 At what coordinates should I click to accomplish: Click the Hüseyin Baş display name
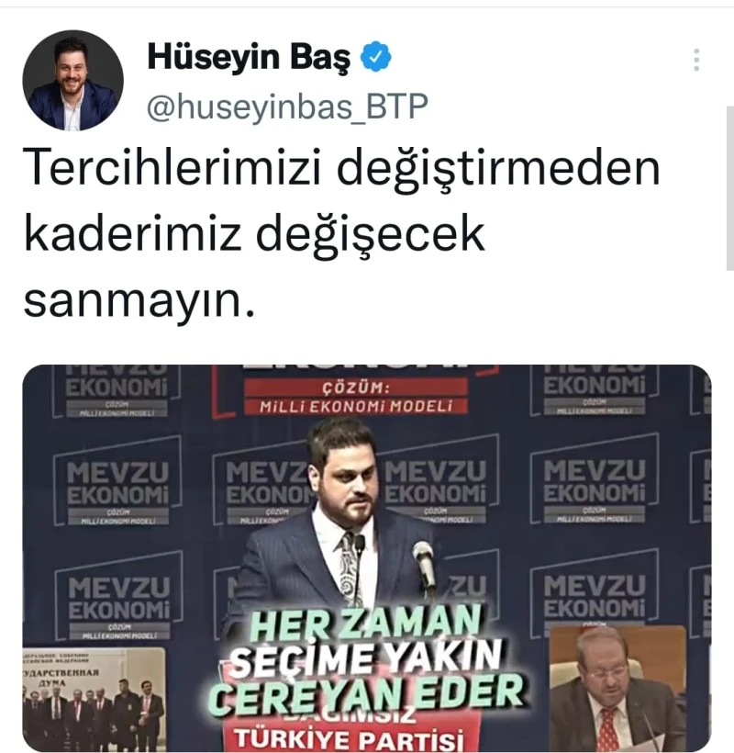pyautogui.click(x=249, y=57)
